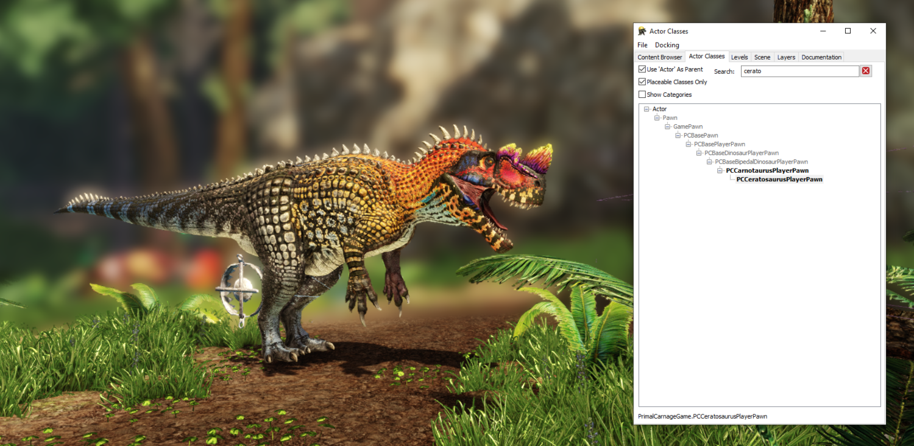Image resolution: width=914 pixels, height=446 pixels.
Task: Untick the Use 'Actor' As Parent checkbox
Action: pyautogui.click(x=642, y=69)
